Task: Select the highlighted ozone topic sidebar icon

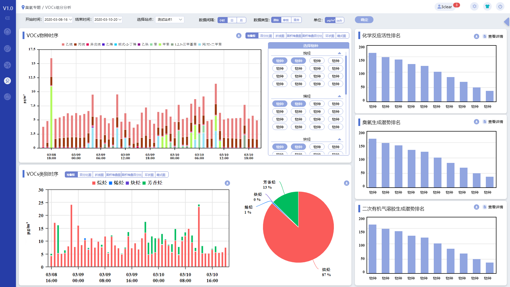Action: coord(7,81)
